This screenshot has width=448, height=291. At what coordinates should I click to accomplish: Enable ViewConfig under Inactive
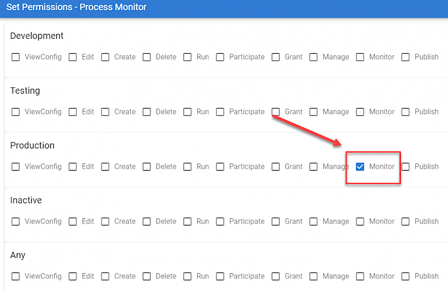coord(16,221)
